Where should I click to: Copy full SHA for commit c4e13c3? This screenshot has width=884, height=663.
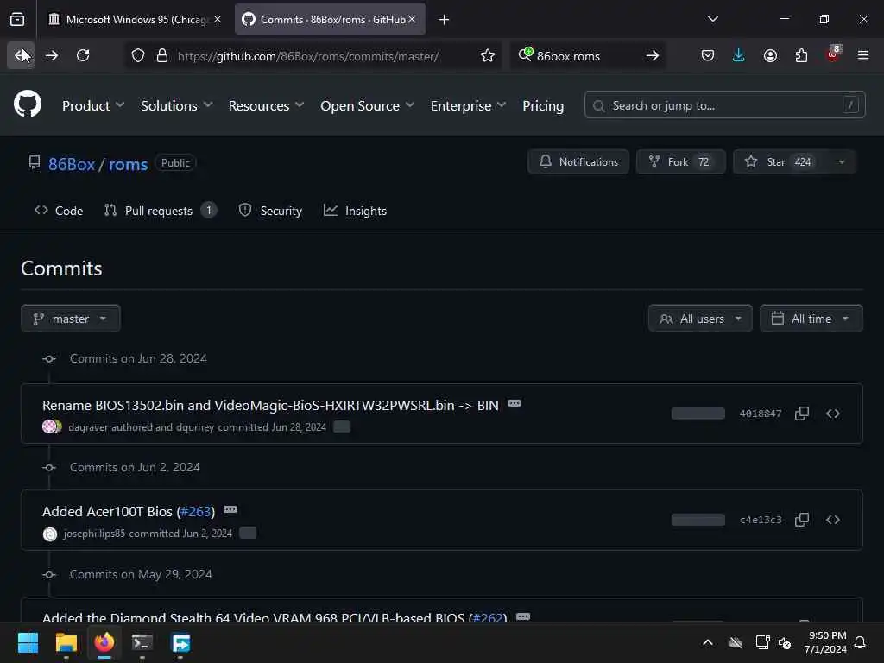[x=802, y=519]
